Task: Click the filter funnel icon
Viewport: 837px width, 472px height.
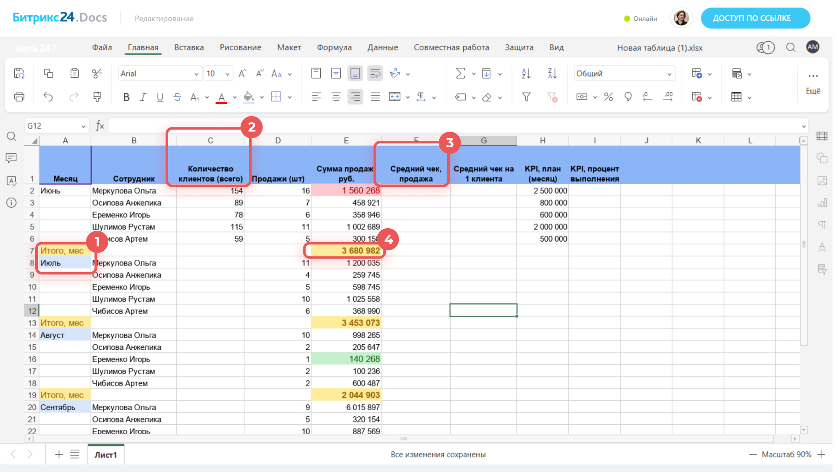Action: (x=526, y=97)
